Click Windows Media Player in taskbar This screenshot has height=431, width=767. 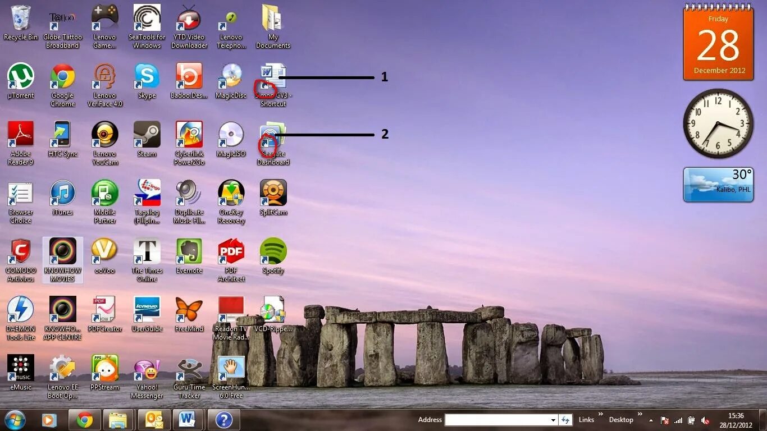pyautogui.click(x=49, y=420)
